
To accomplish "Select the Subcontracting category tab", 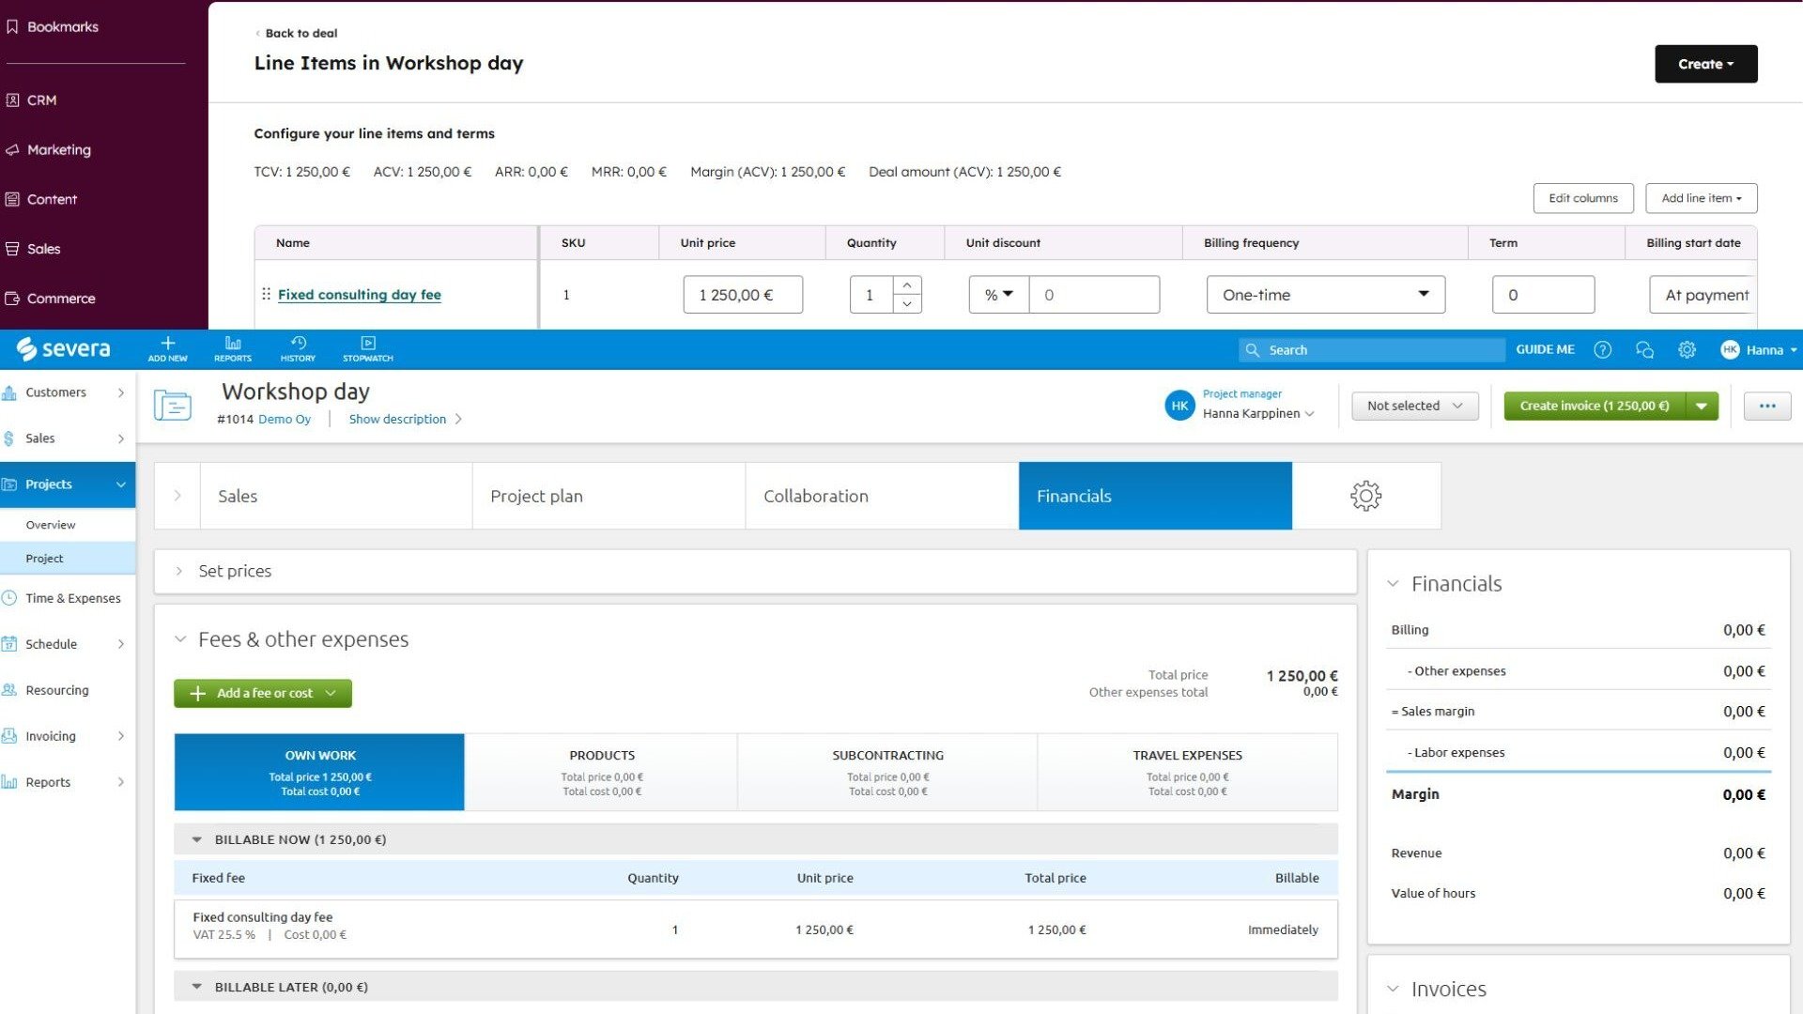I will 887,772.
